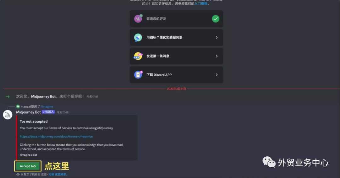Open the 发送第一条消息 card

click(x=176, y=56)
